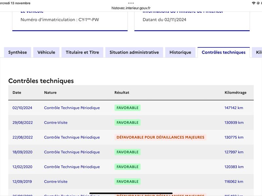Go to the Historique tab
Viewport: 262px width, 196px height.
point(180,52)
